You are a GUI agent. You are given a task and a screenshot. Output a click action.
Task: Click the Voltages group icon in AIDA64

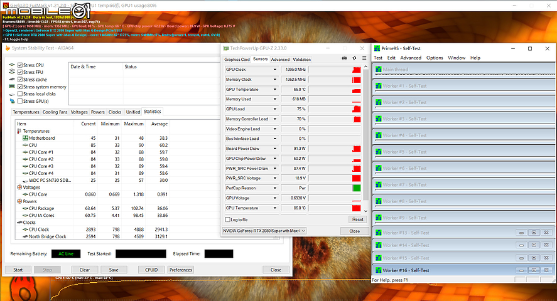pos(19,187)
